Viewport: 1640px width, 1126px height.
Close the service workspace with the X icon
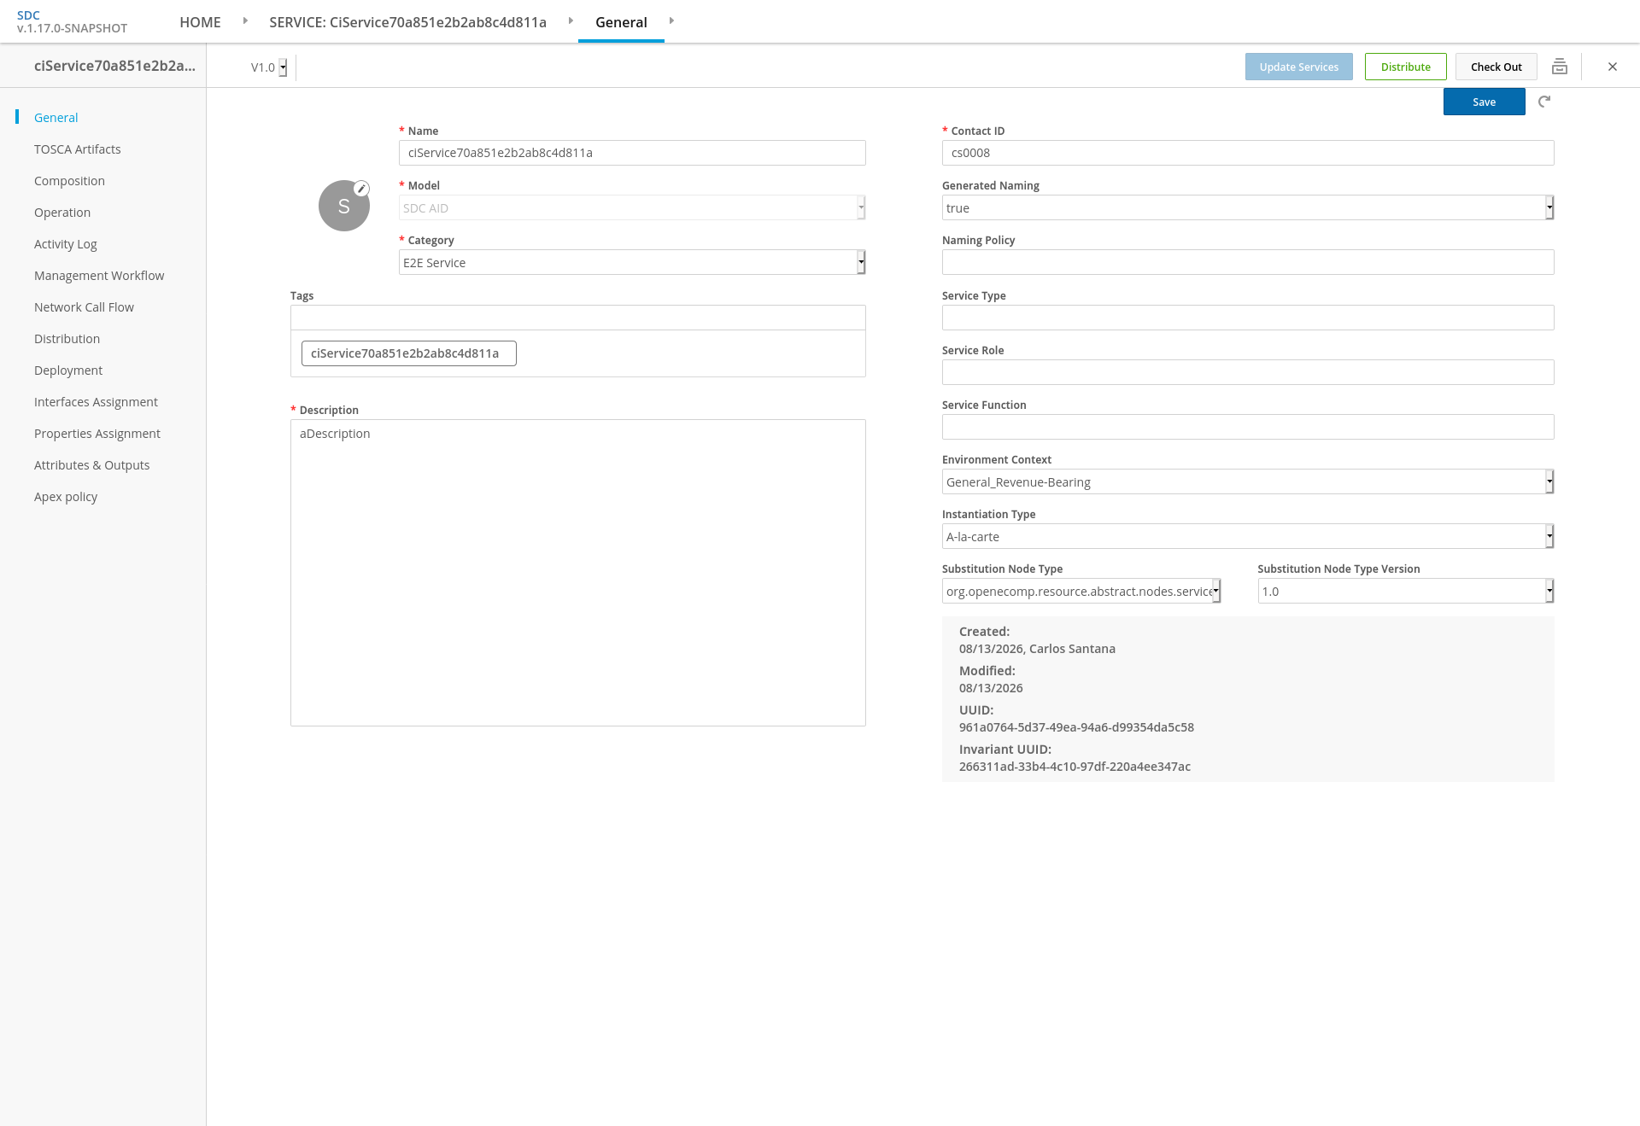1613,67
